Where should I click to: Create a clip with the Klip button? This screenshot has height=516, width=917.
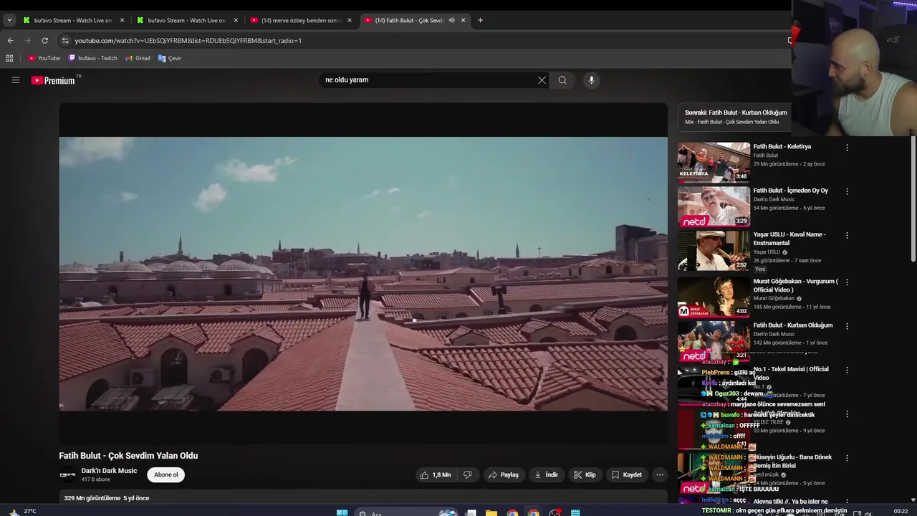pyautogui.click(x=585, y=474)
